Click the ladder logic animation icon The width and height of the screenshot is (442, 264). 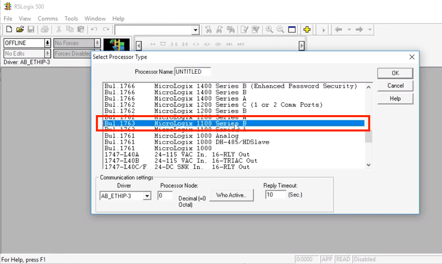click(x=117, y=45)
